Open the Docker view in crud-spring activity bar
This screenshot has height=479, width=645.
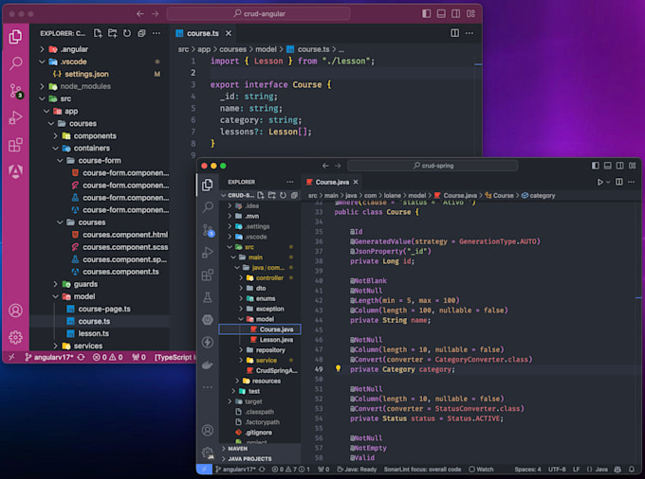coord(207,364)
